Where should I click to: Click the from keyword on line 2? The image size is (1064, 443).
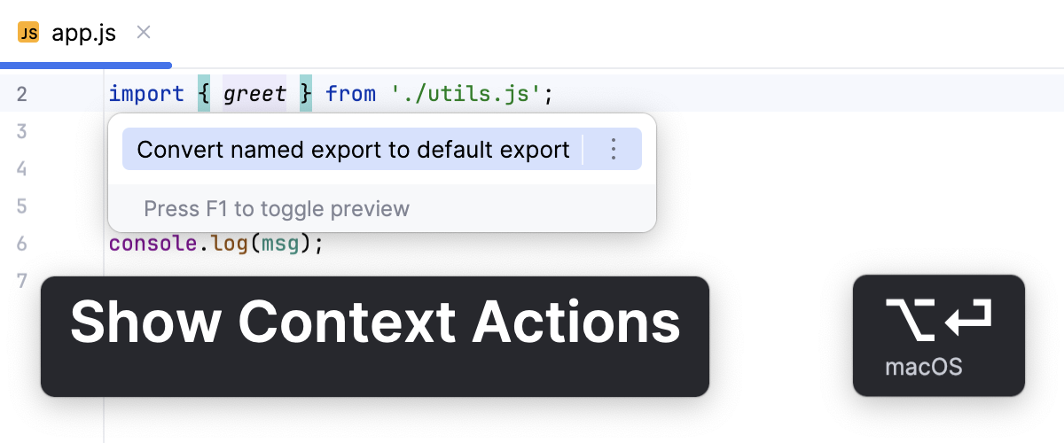(x=350, y=94)
